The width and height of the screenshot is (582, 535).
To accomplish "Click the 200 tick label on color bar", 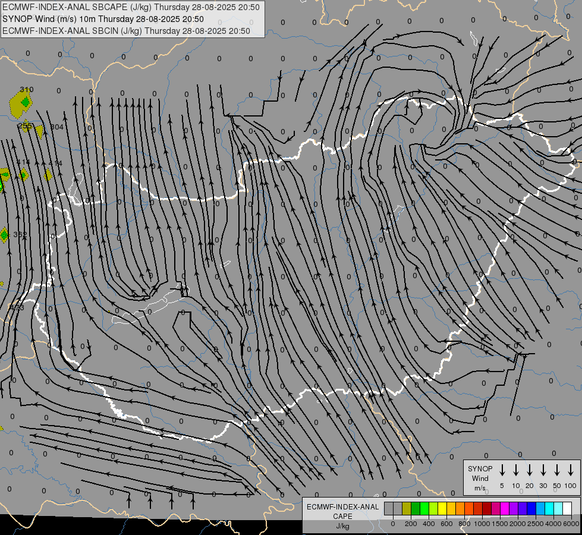I will click(411, 524).
